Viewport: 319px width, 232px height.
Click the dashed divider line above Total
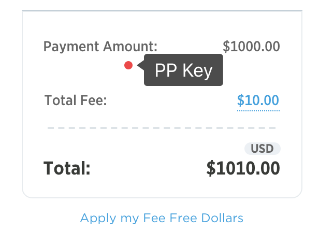click(x=162, y=127)
